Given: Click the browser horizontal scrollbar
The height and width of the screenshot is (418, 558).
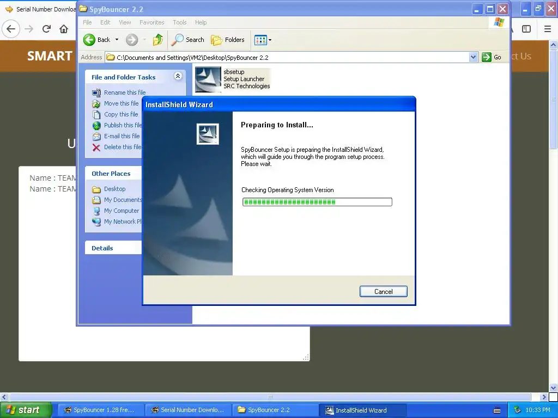Looking at the screenshot, I should 270,397.
